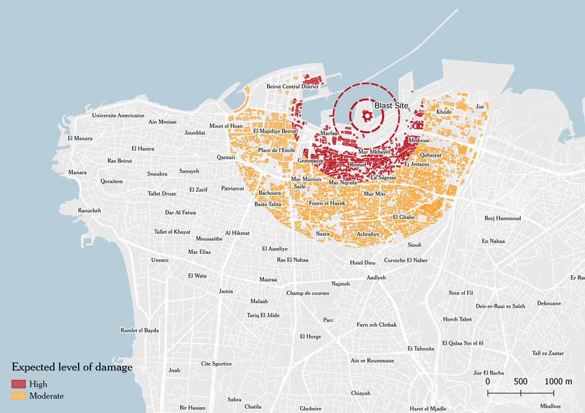
Task: Select the Beirut Central District label
Action: 292,86
